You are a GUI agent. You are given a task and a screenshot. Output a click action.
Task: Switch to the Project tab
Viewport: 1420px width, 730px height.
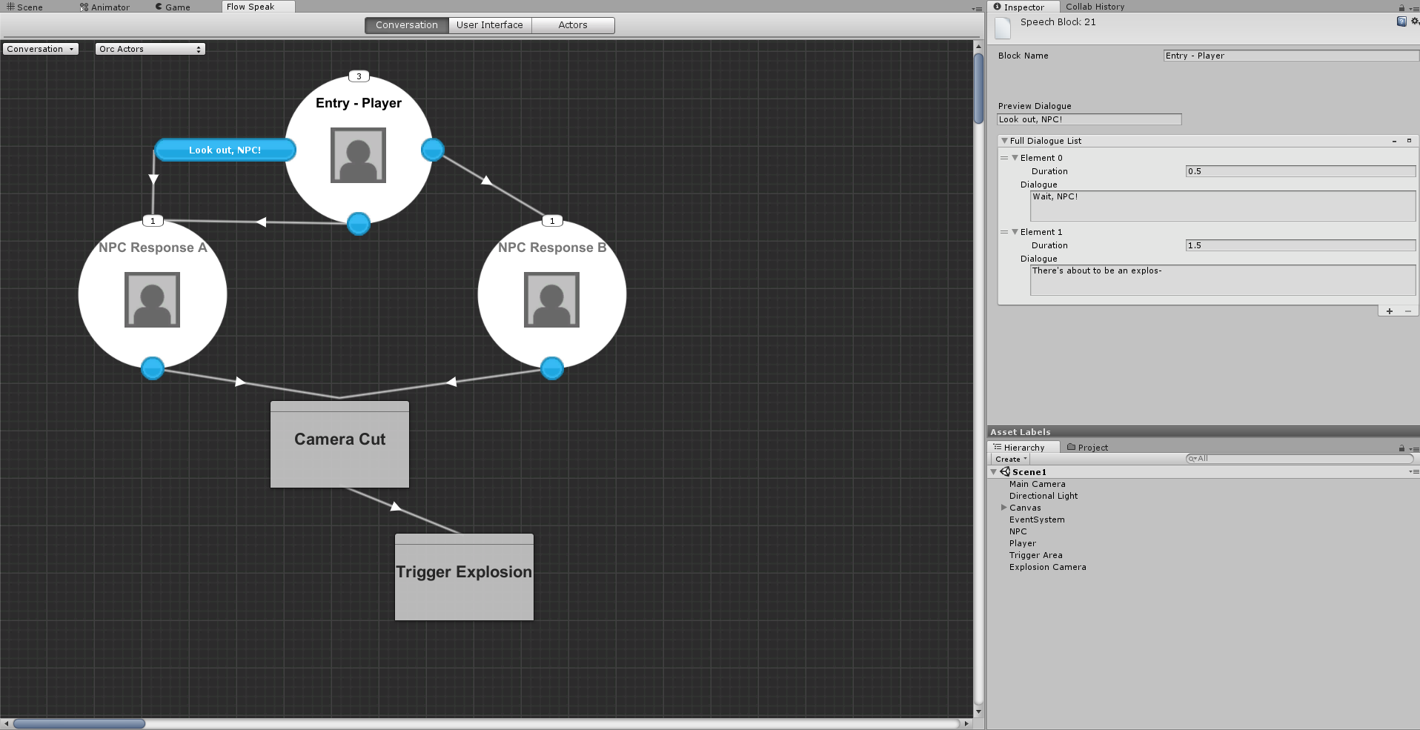(1087, 448)
